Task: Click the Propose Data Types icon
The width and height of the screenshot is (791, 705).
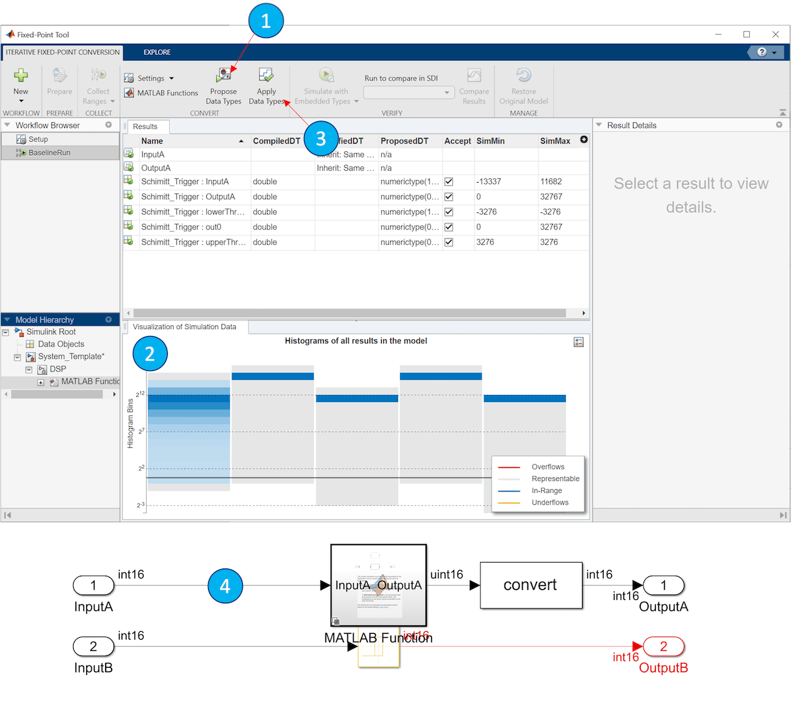Action: pos(223,75)
